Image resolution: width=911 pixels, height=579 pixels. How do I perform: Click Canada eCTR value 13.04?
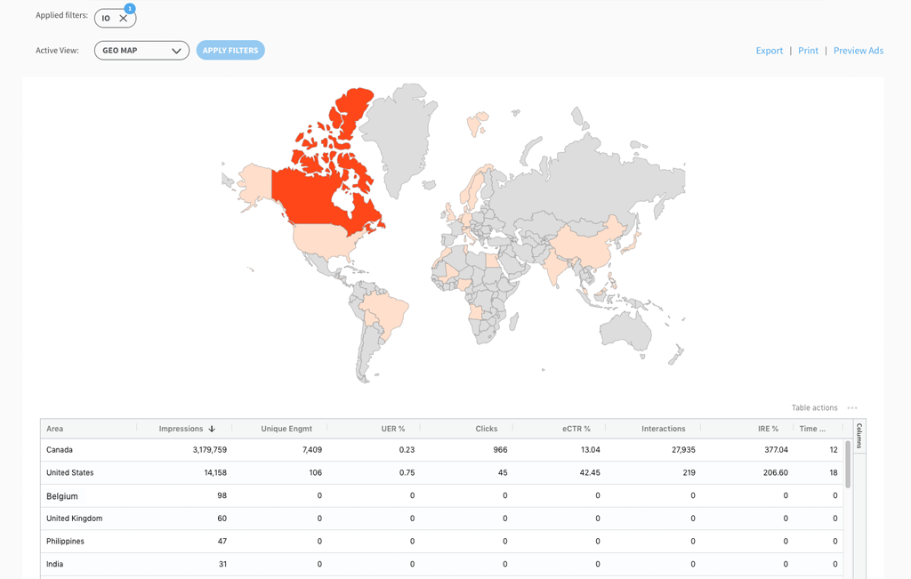pyautogui.click(x=591, y=450)
